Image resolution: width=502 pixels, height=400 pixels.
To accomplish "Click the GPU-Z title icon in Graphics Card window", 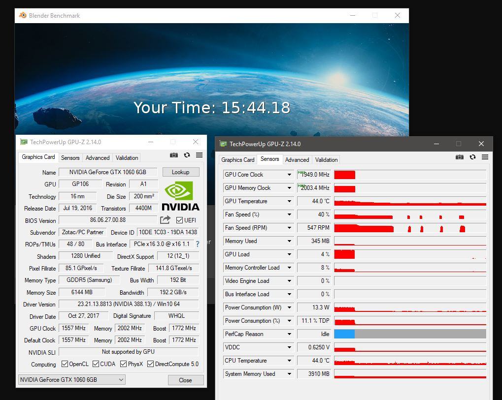I will [x=23, y=142].
